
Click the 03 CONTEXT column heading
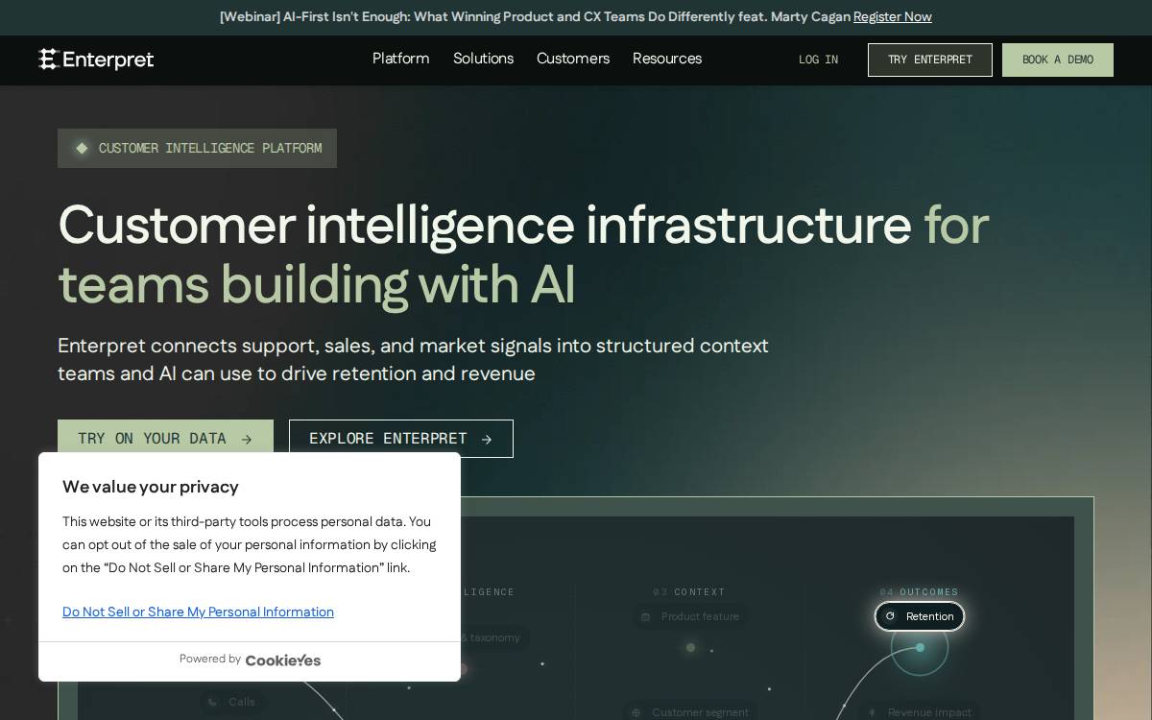(x=689, y=592)
